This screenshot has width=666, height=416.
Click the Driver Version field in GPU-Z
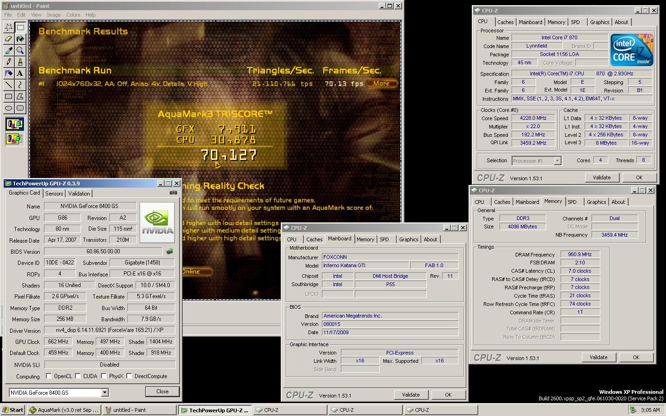110,330
